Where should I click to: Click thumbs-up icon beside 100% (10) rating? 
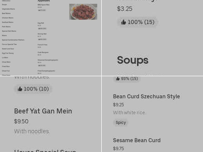pyautogui.click(x=20, y=89)
